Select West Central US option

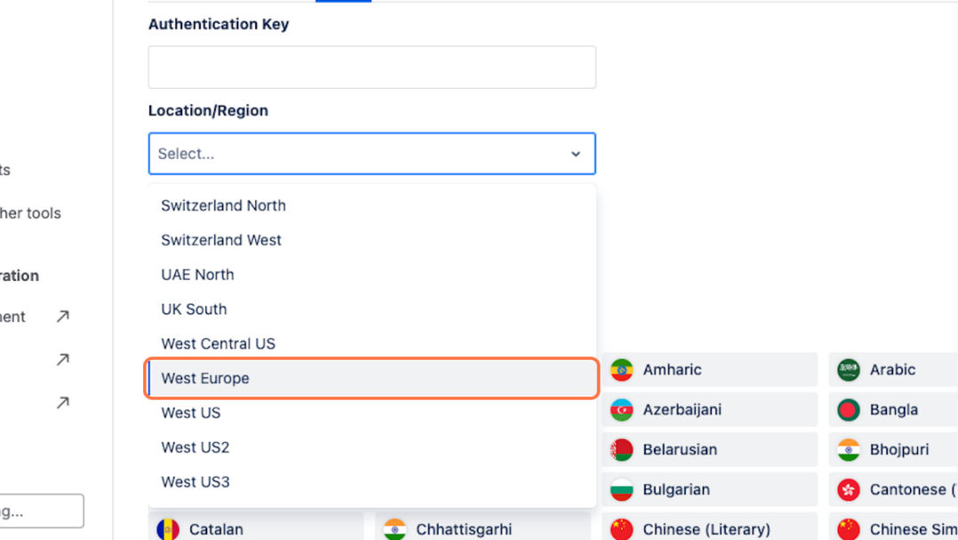tap(218, 344)
